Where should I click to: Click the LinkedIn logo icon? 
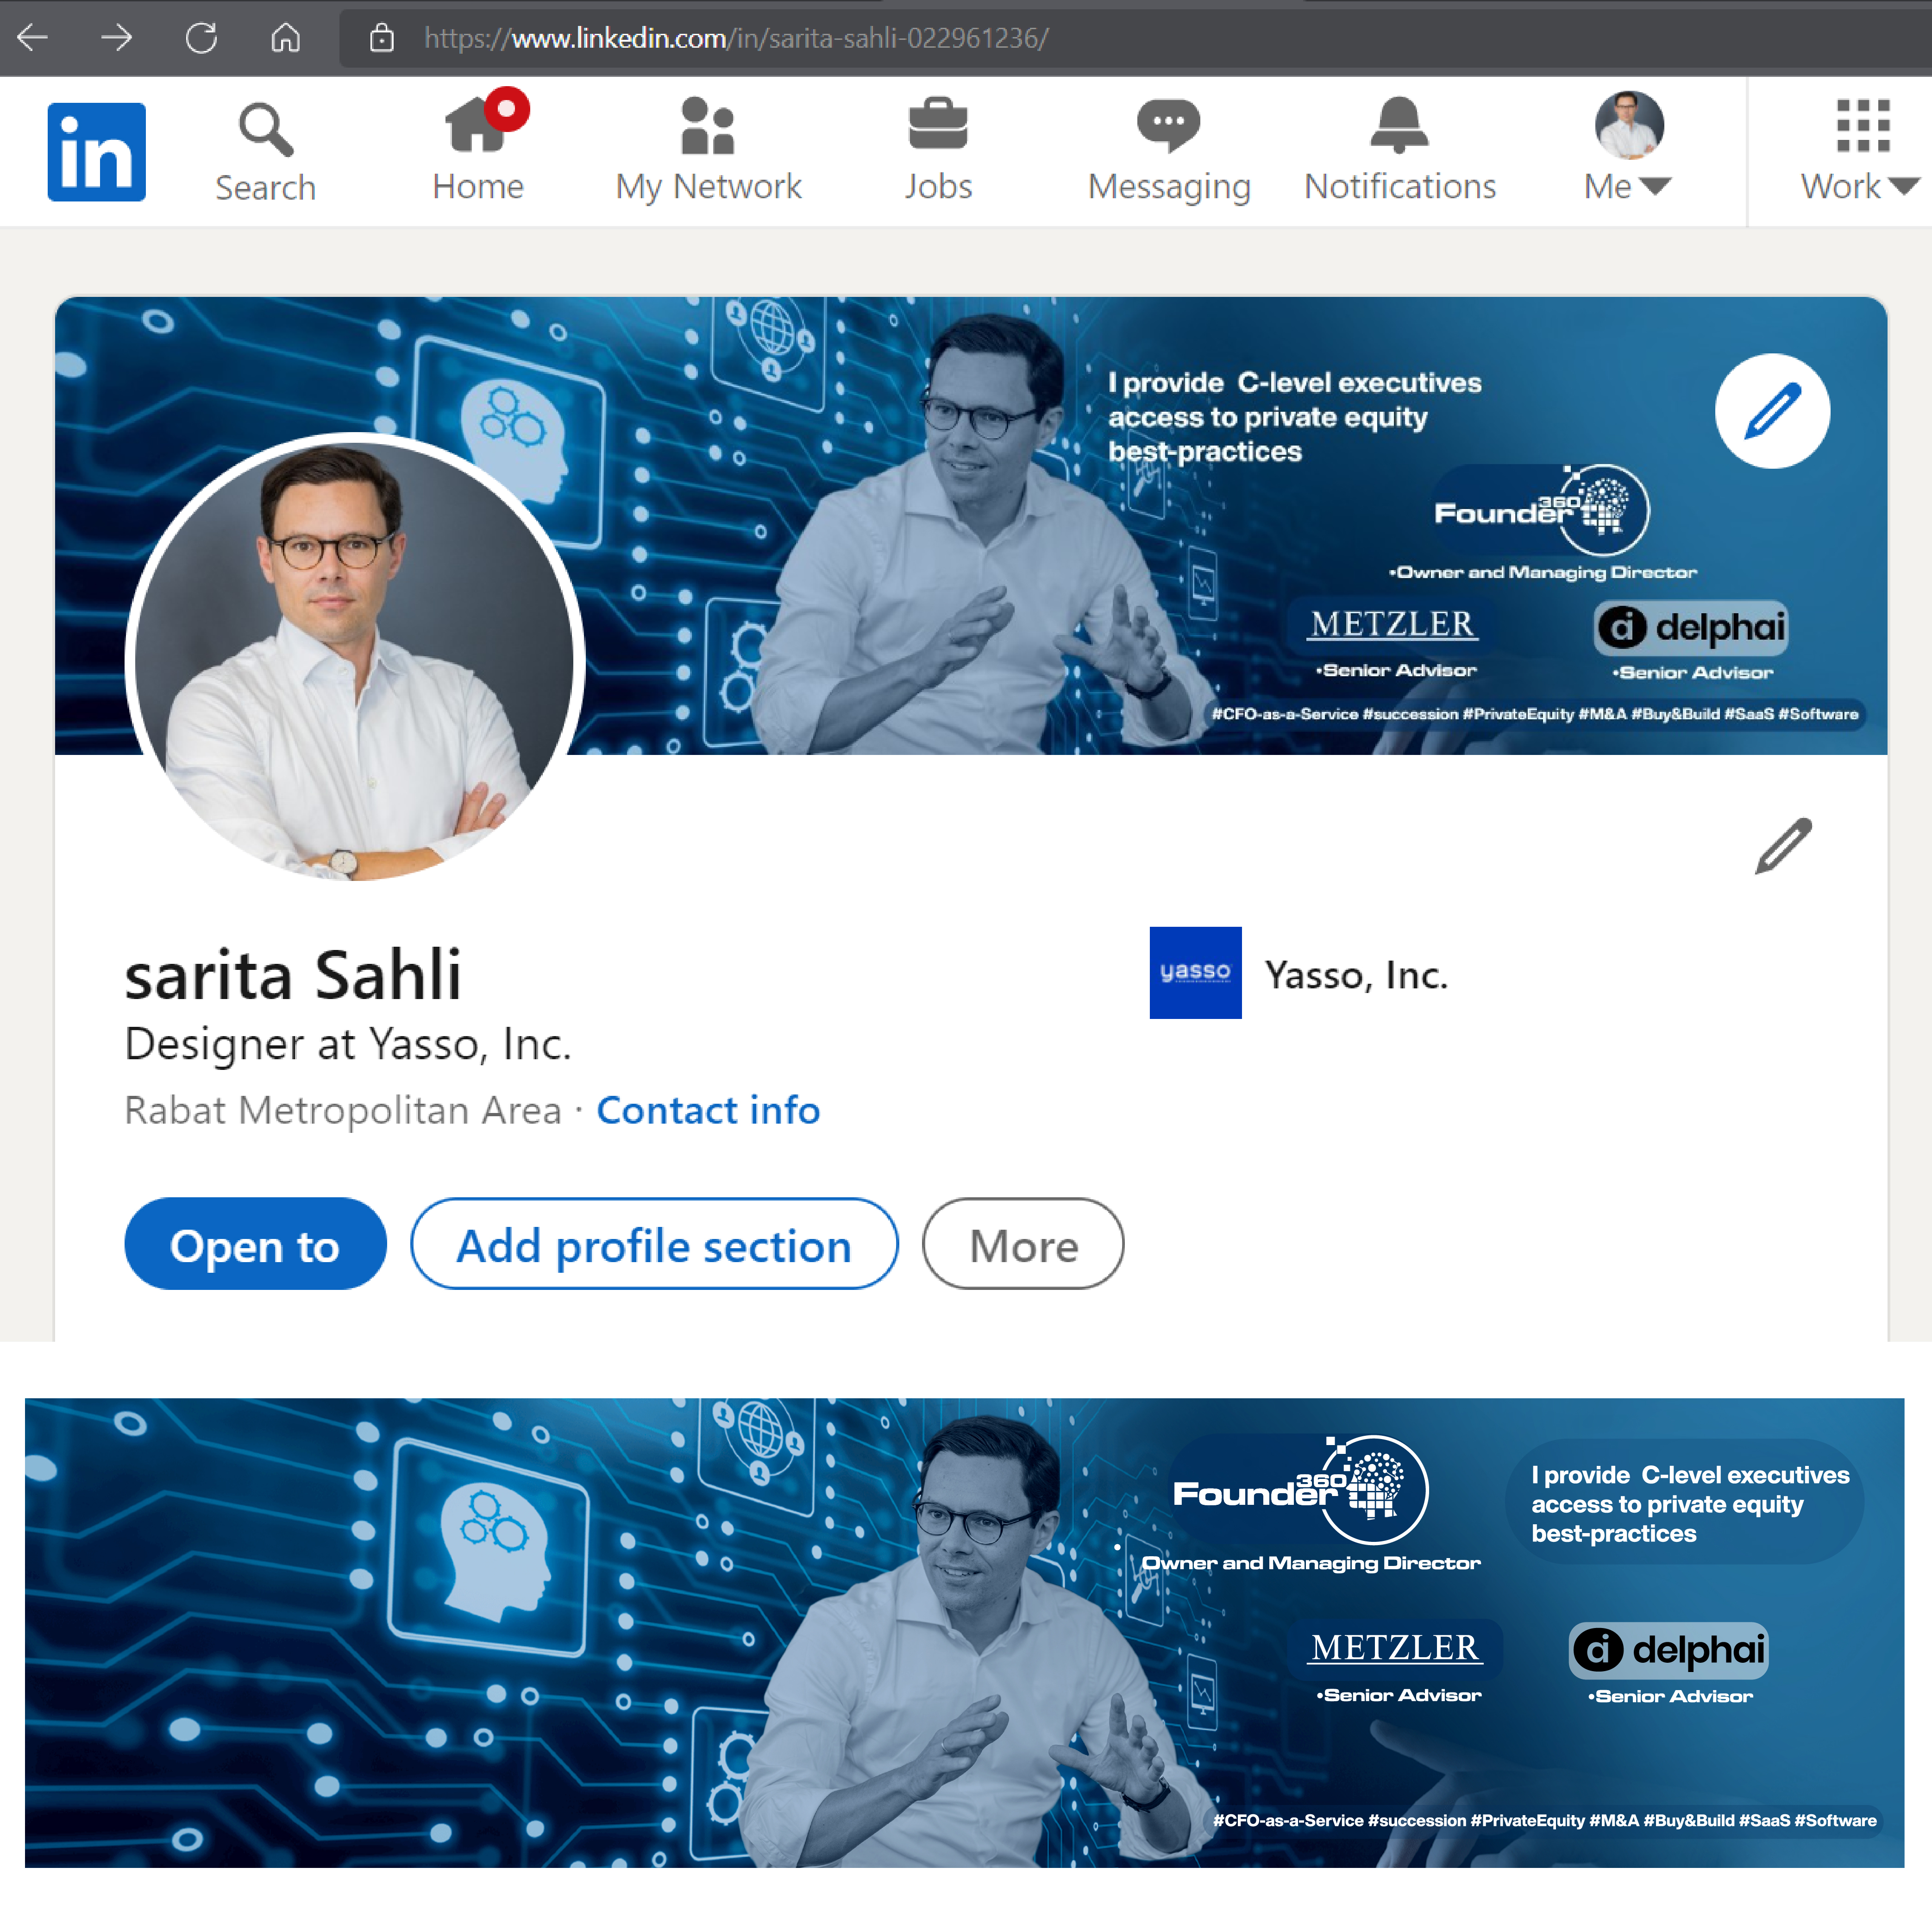point(96,152)
